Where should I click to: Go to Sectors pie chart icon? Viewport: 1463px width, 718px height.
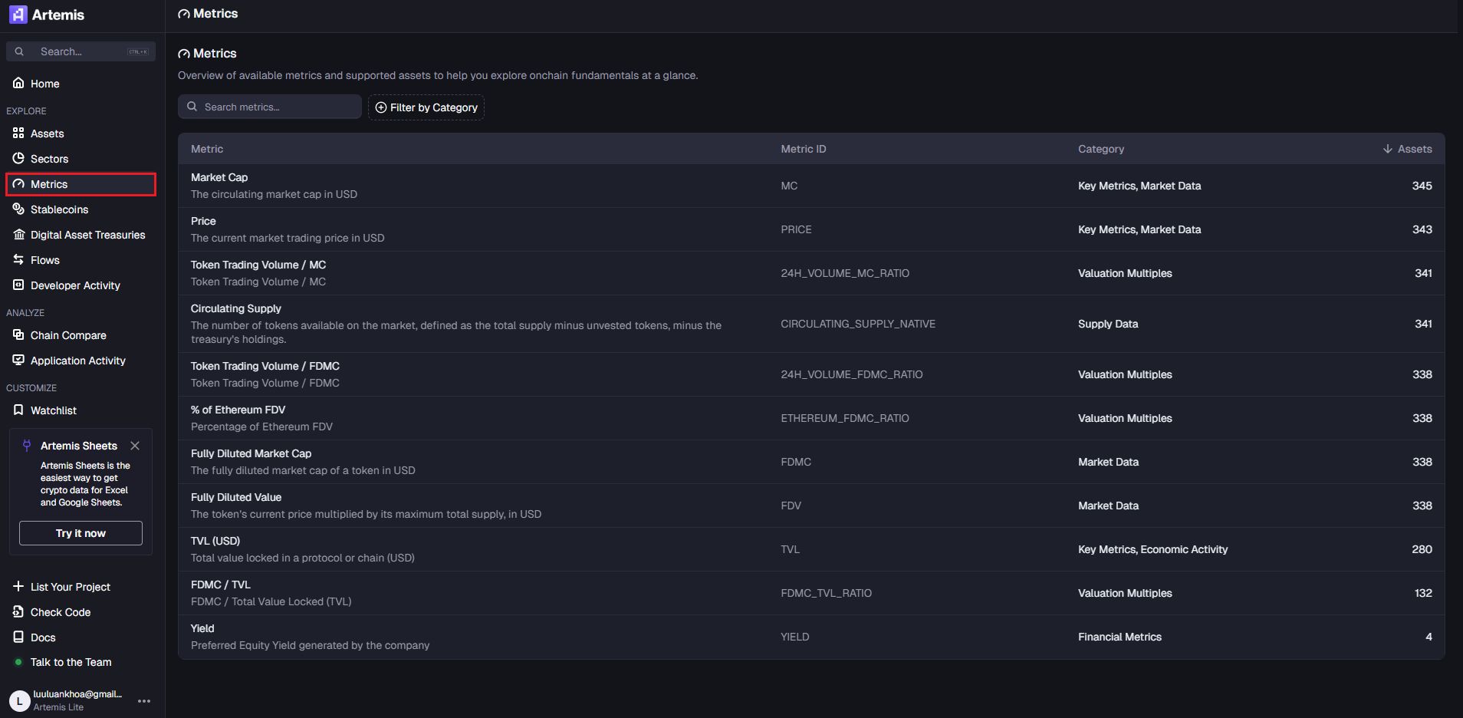pyautogui.click(x=18, y=159)
